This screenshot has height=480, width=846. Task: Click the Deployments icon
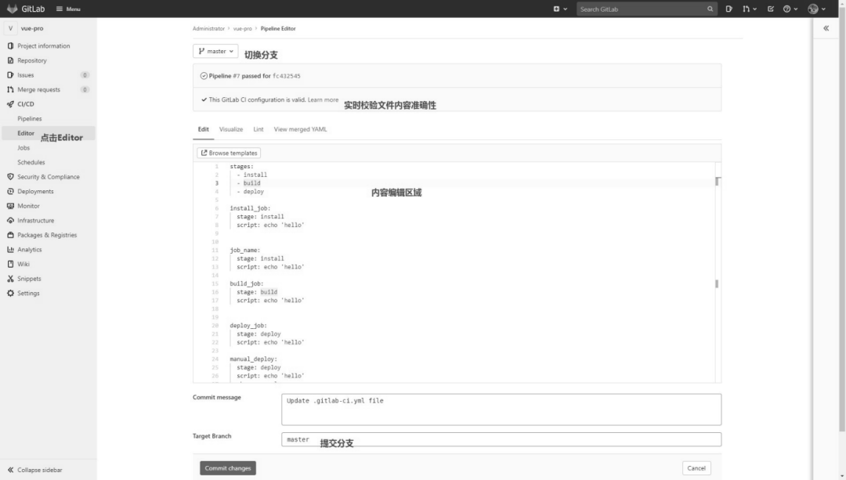[10, 192]
